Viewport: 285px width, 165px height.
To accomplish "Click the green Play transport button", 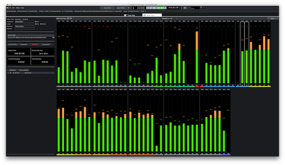I will pos(160,8).
